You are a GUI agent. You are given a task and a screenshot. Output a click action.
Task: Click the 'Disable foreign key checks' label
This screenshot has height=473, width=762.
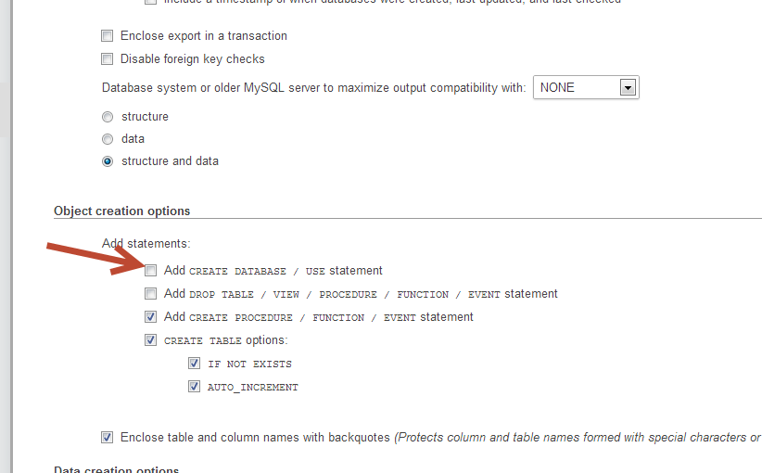193,58
